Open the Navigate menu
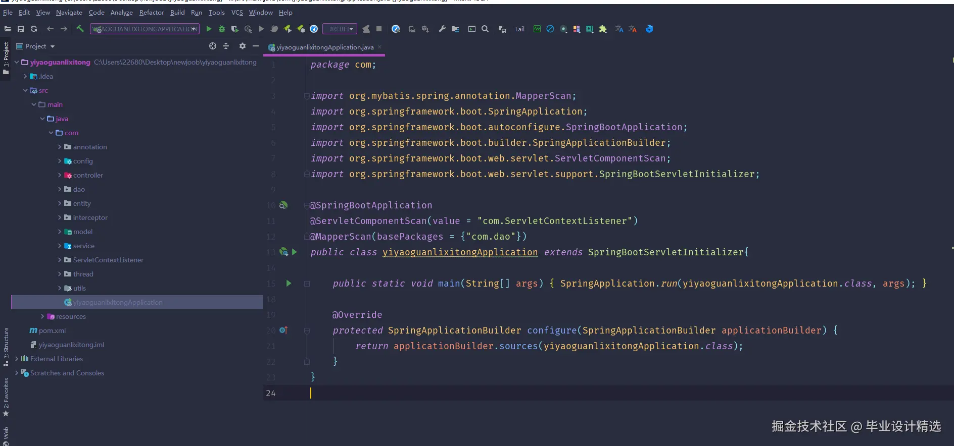Image resolution: width=954 pixels, height=446 pixels. click(69, 13)
